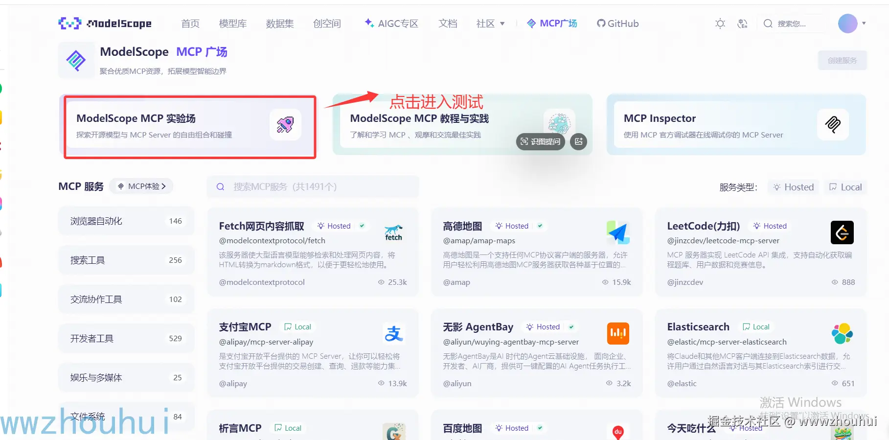Click the 高德地图 paper-plane logo icon
The width and height of the screenshot is (889, 440).
pyautogui.click(x=618, y=232)
